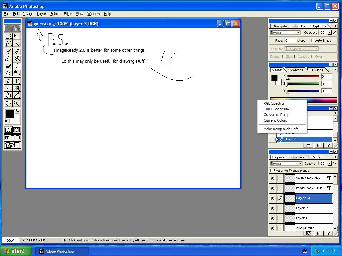Open Pencil Options palette menu arrow
This screenshot has height=256, width=342.
tap(335, 26)
